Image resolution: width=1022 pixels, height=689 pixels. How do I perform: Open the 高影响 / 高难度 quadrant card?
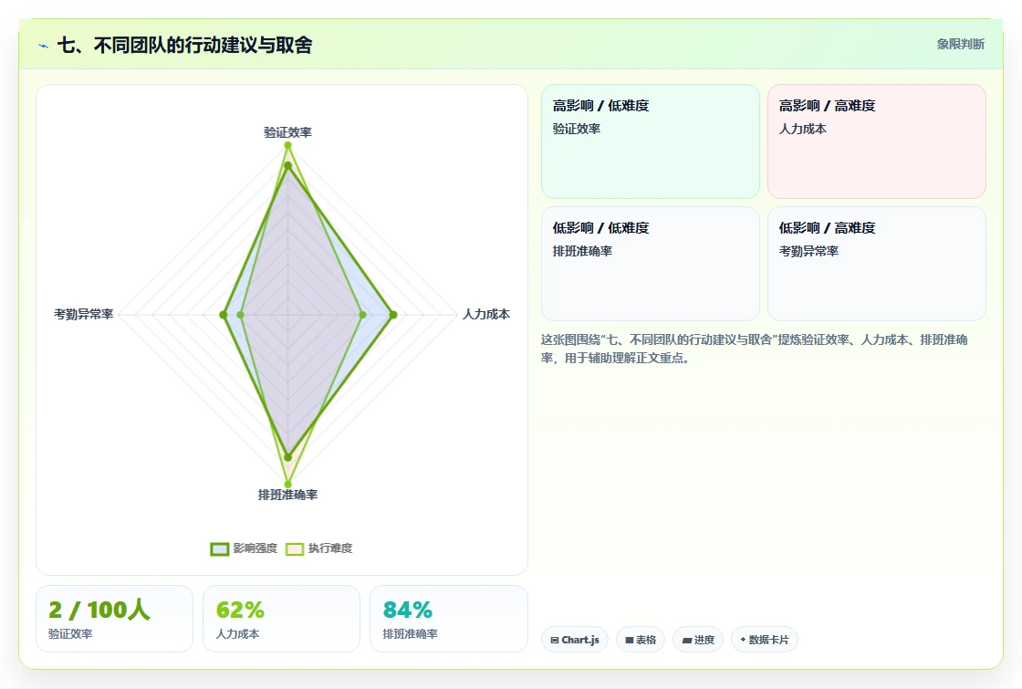(x=877, y=141)
